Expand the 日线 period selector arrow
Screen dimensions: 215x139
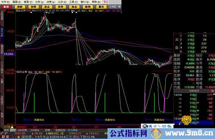pyautogui.click(x=12, y=127)
